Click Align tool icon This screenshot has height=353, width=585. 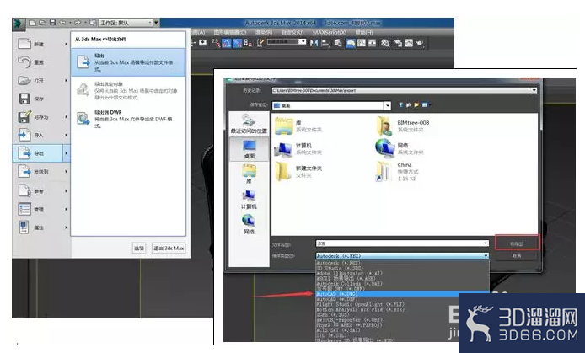pos(325,43)
